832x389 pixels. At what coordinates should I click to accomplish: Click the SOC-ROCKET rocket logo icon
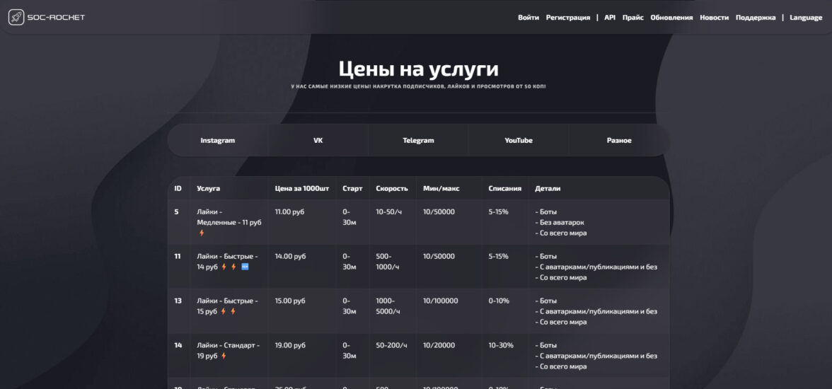[x=16, y=17]
